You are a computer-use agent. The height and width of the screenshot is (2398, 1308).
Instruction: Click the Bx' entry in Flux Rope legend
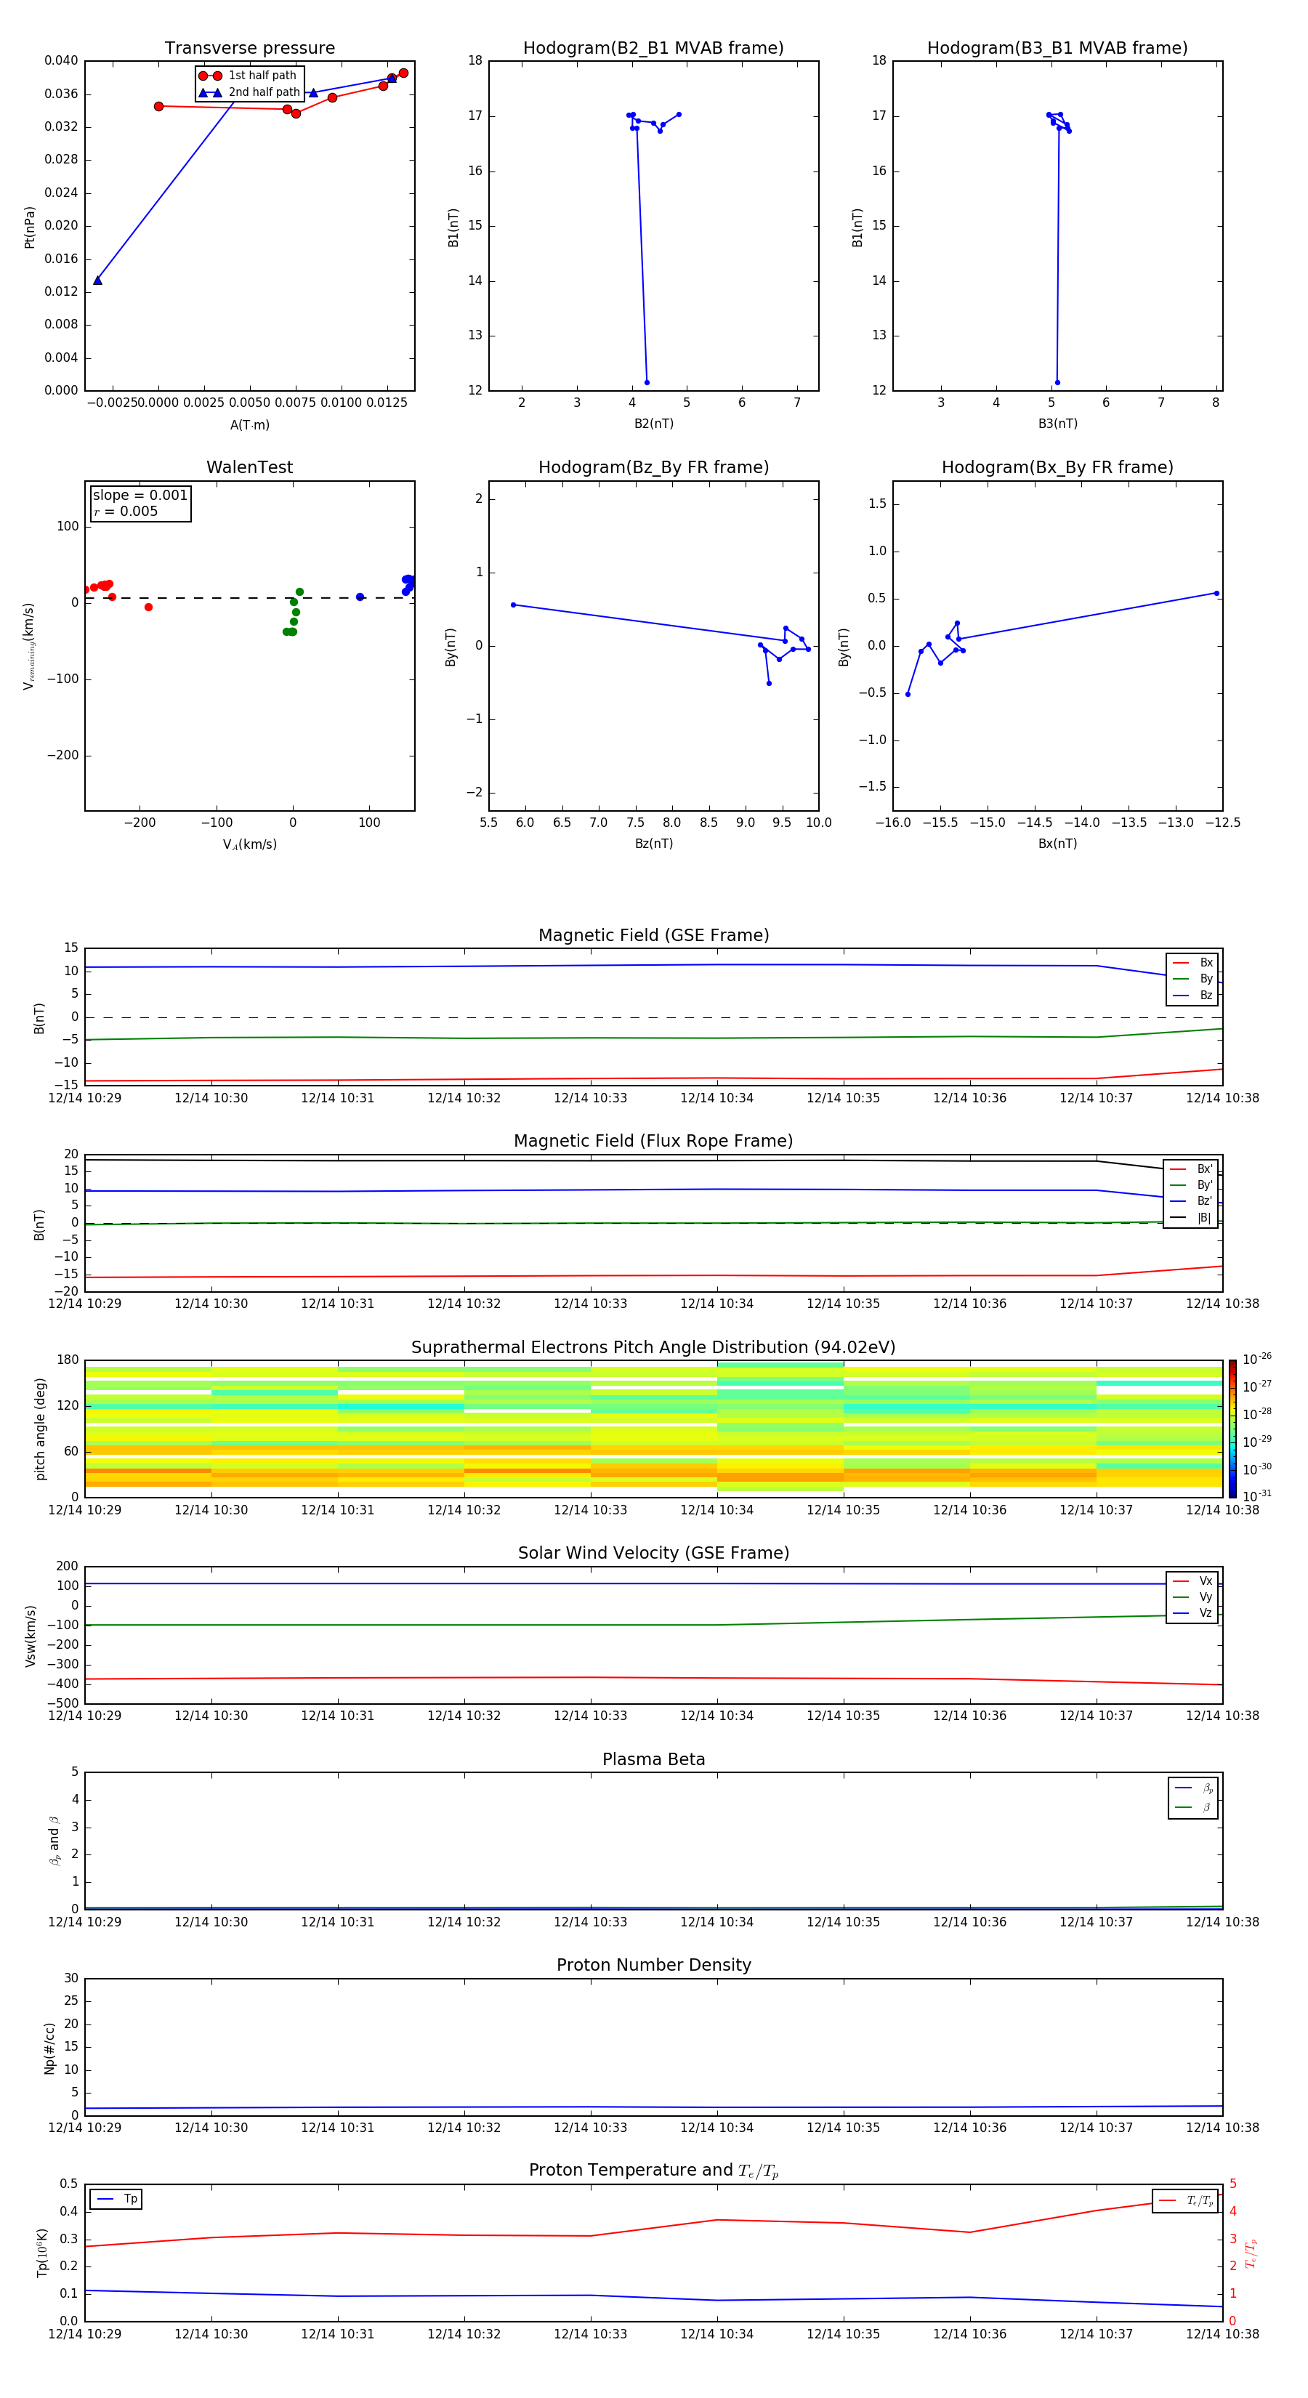pos(1191,1169)
